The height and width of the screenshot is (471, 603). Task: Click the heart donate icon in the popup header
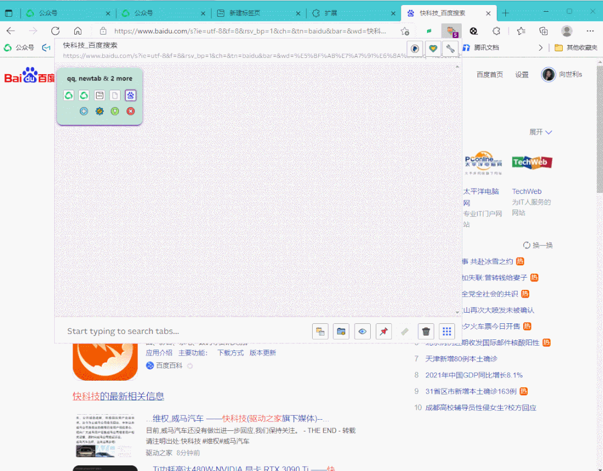click(x=432, y=48)
